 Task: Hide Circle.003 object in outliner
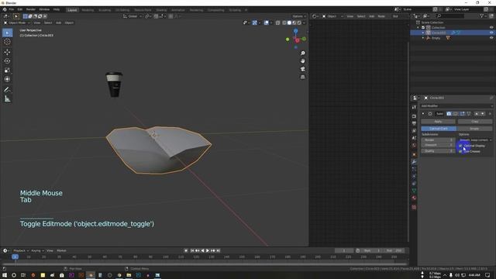(491, 33)
